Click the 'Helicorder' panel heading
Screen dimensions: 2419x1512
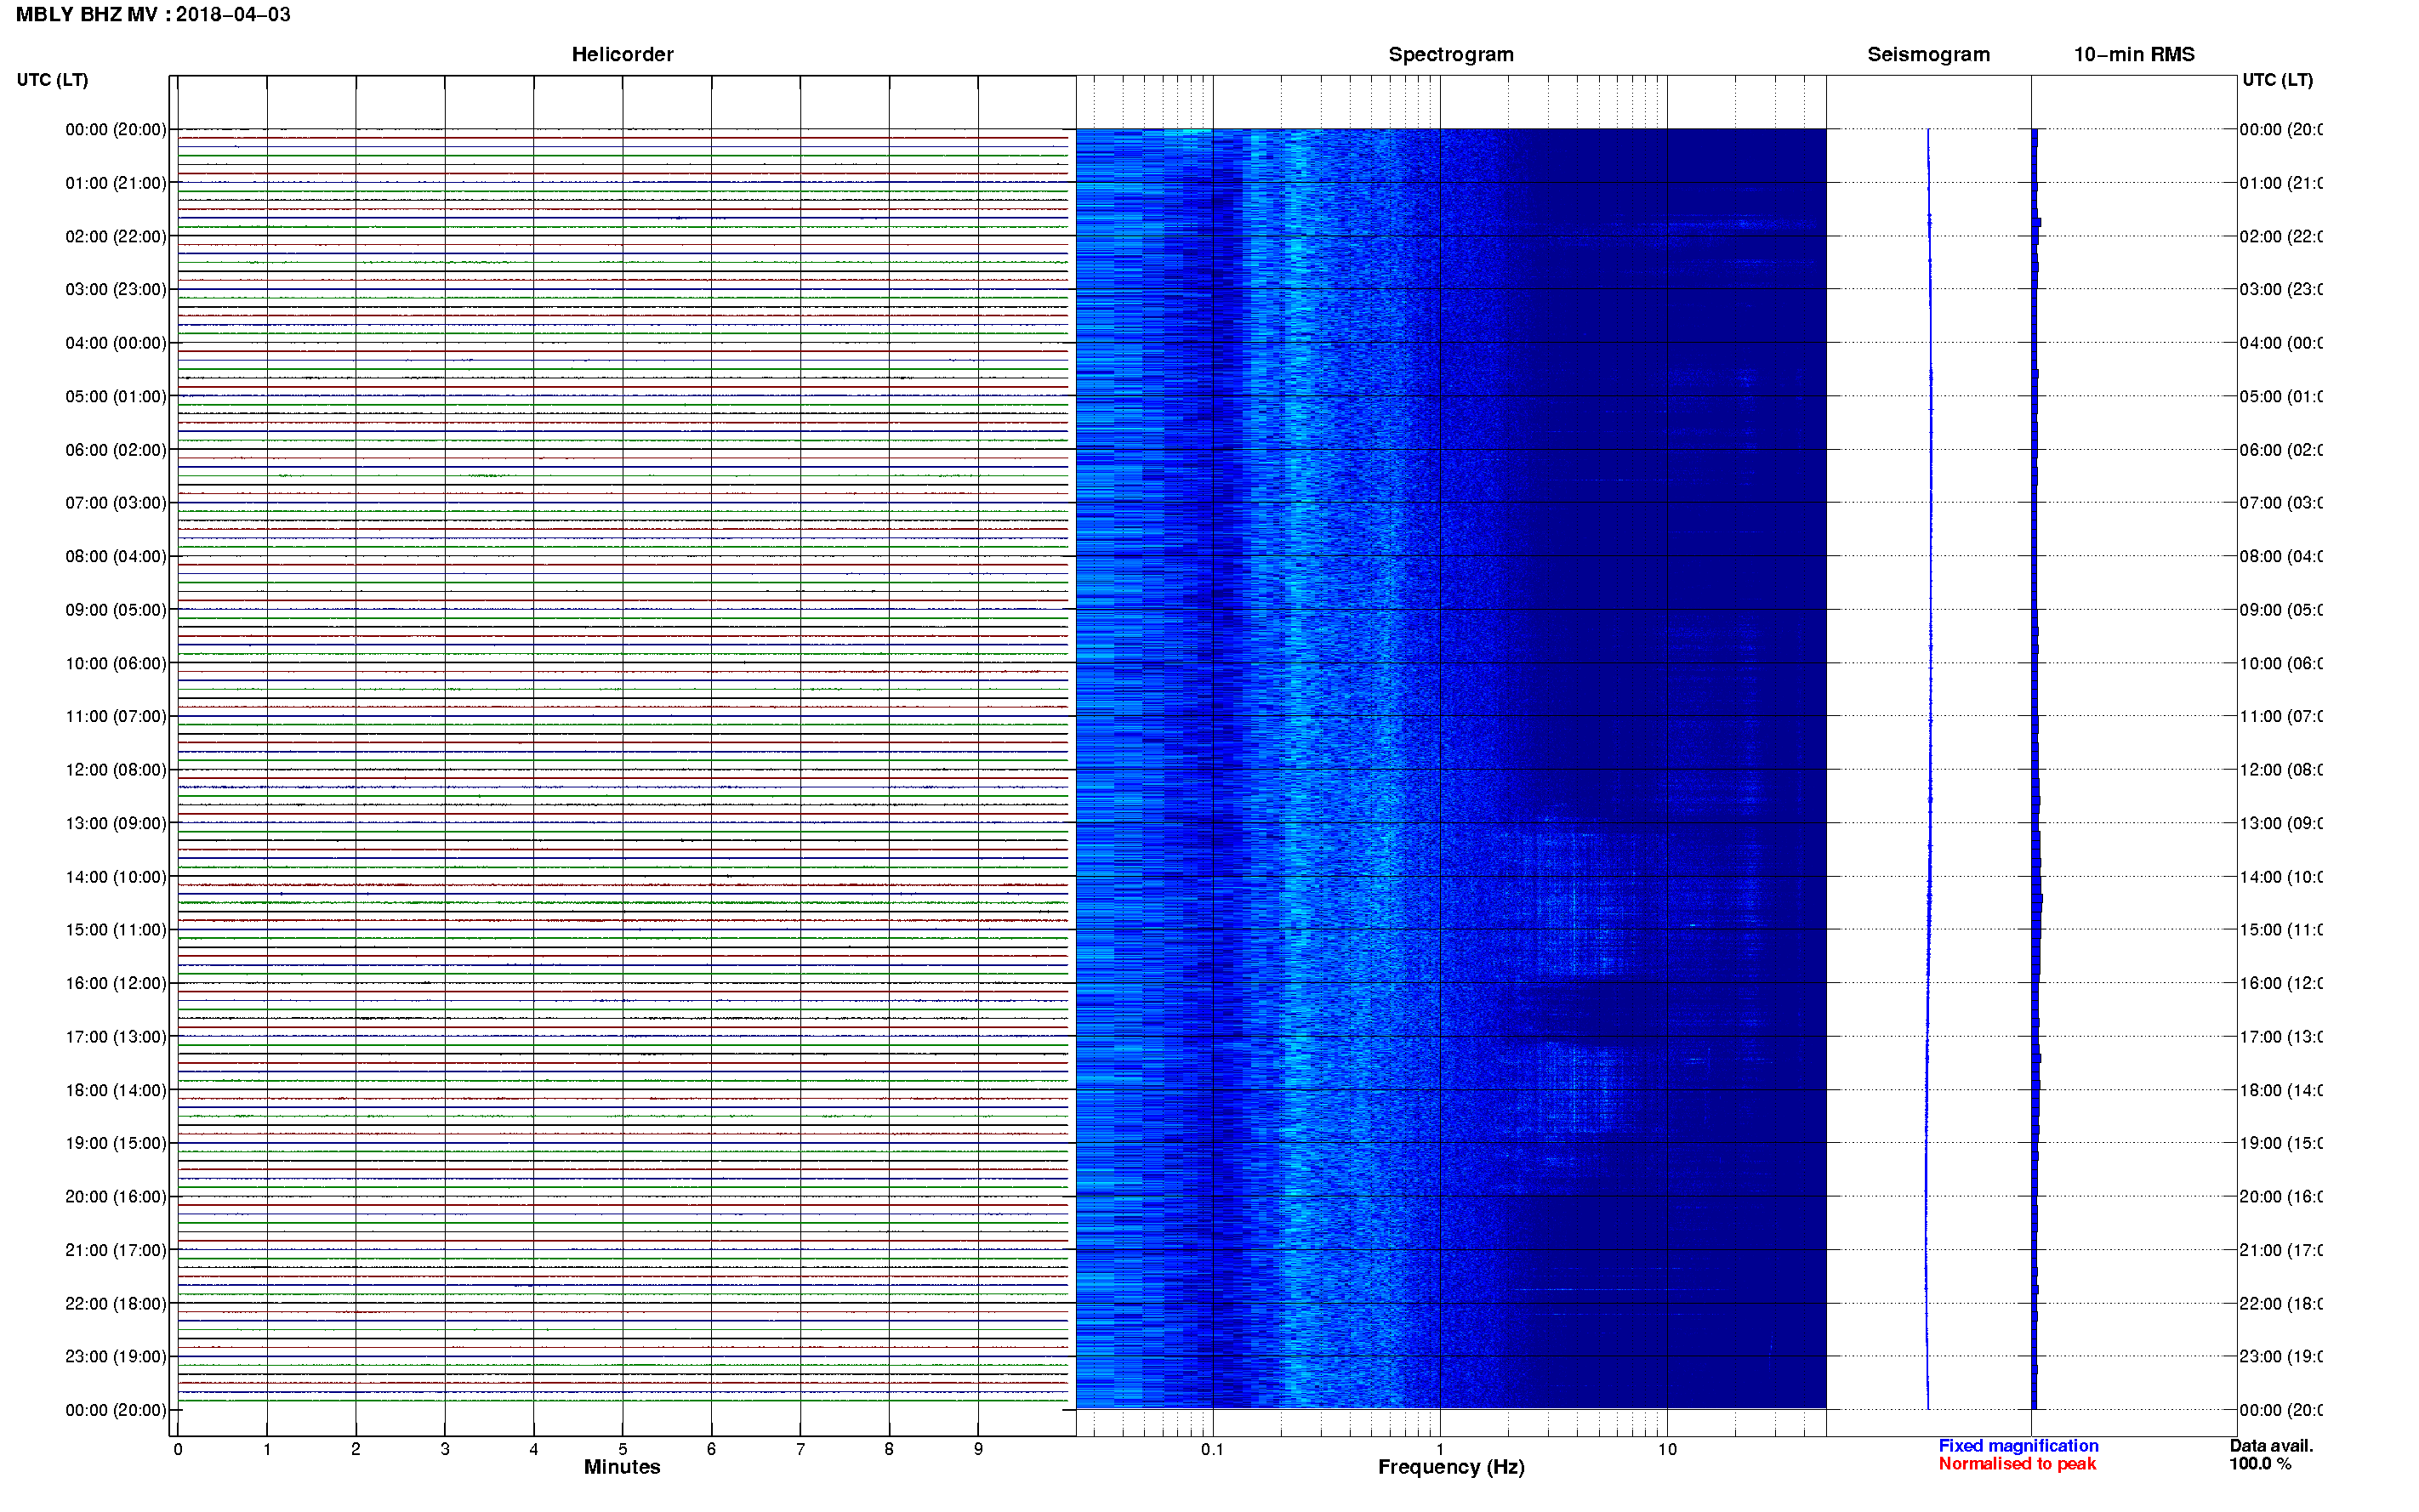point(622,55)
